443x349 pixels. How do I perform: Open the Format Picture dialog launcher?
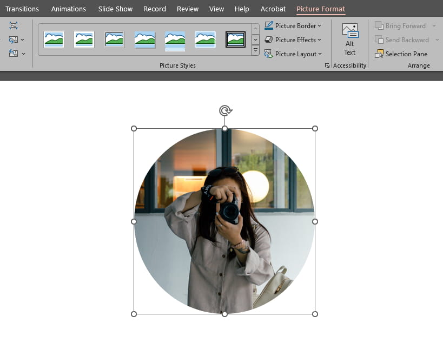coord(327,65)
